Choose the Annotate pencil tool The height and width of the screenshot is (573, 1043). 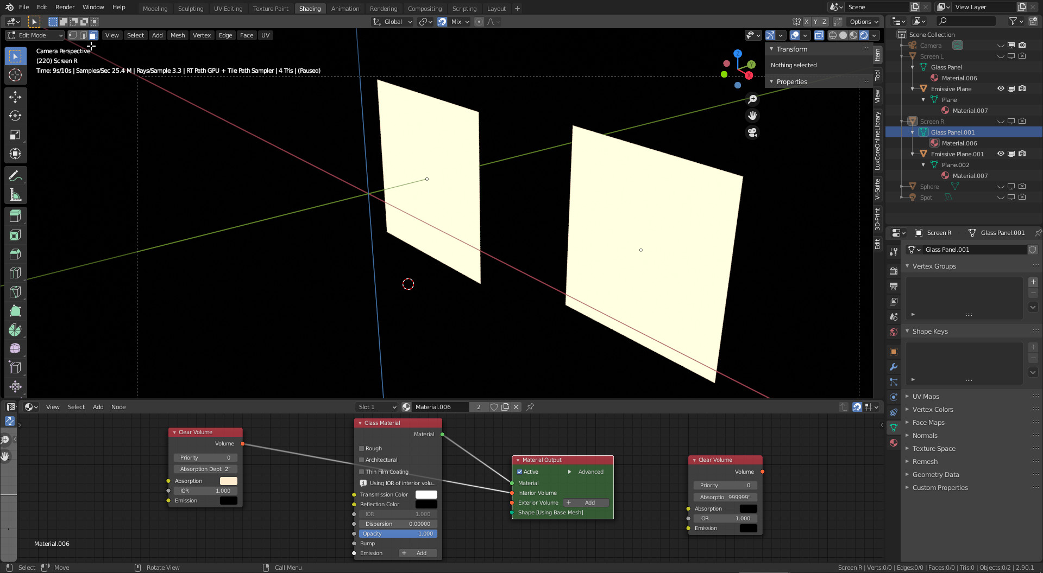click(x=15, y=176)
